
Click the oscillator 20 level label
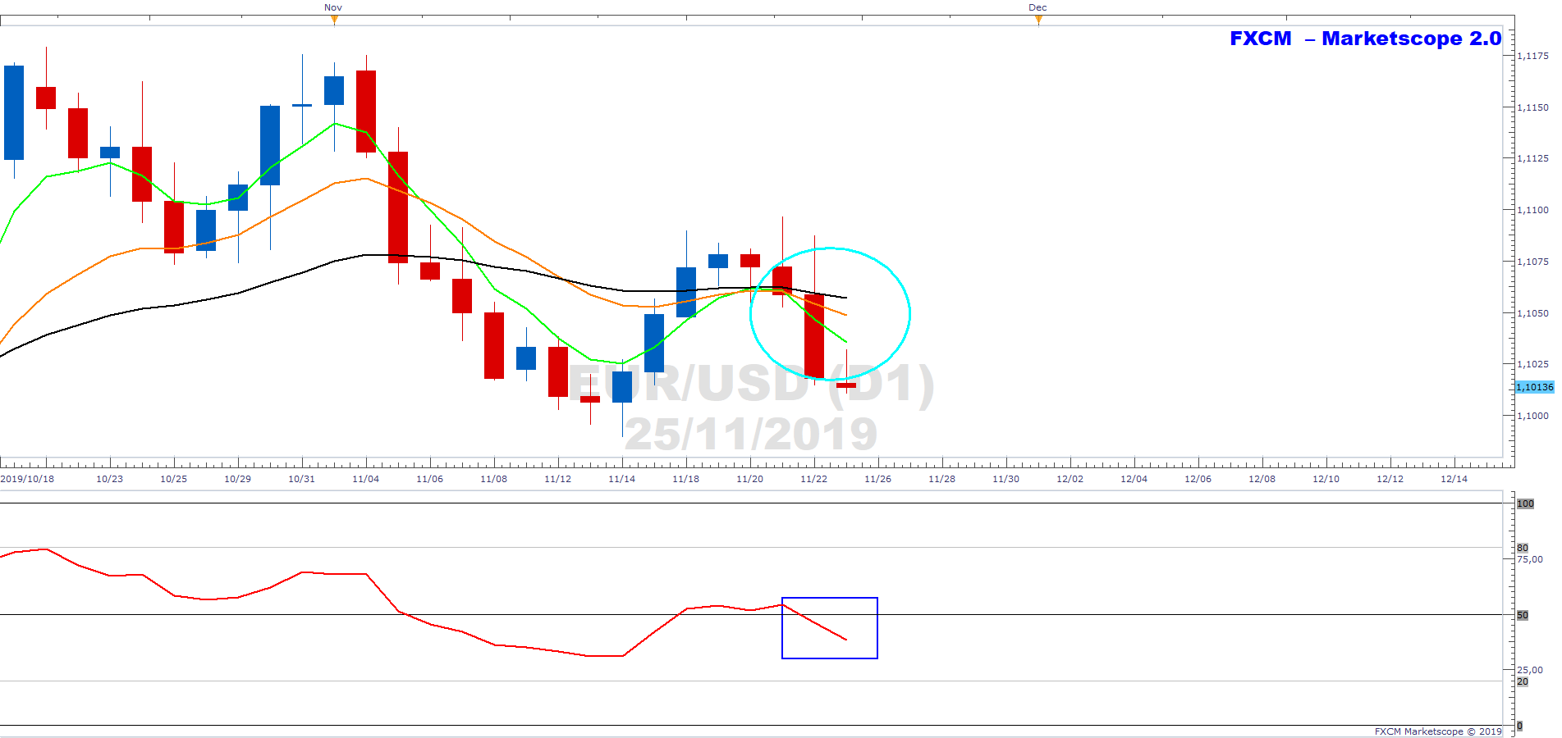click(1523, 681)
